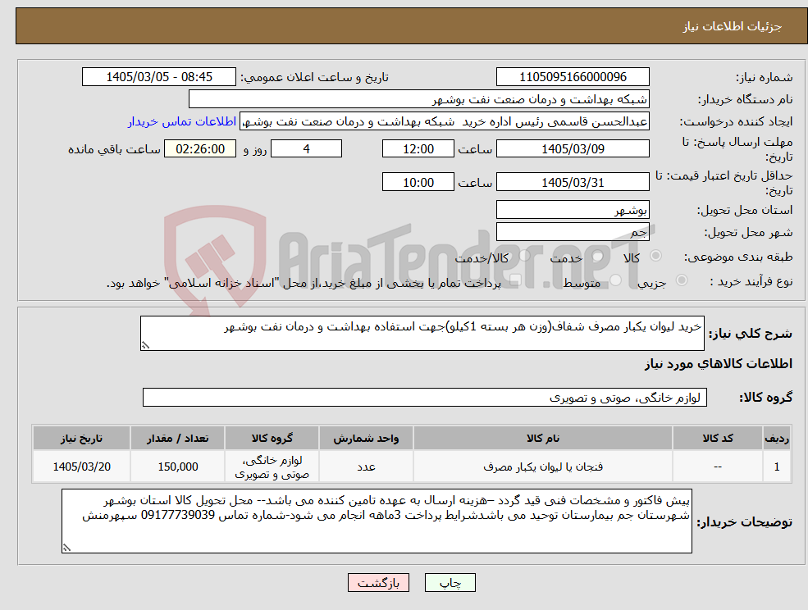
Task: Click the ردیف column header
Action: point(777,438)
